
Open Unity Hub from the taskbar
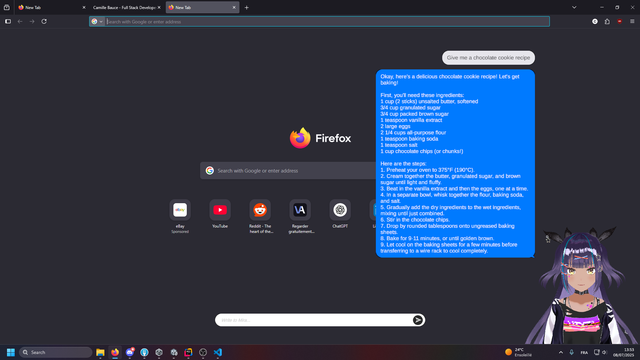(x=159, y=352)
